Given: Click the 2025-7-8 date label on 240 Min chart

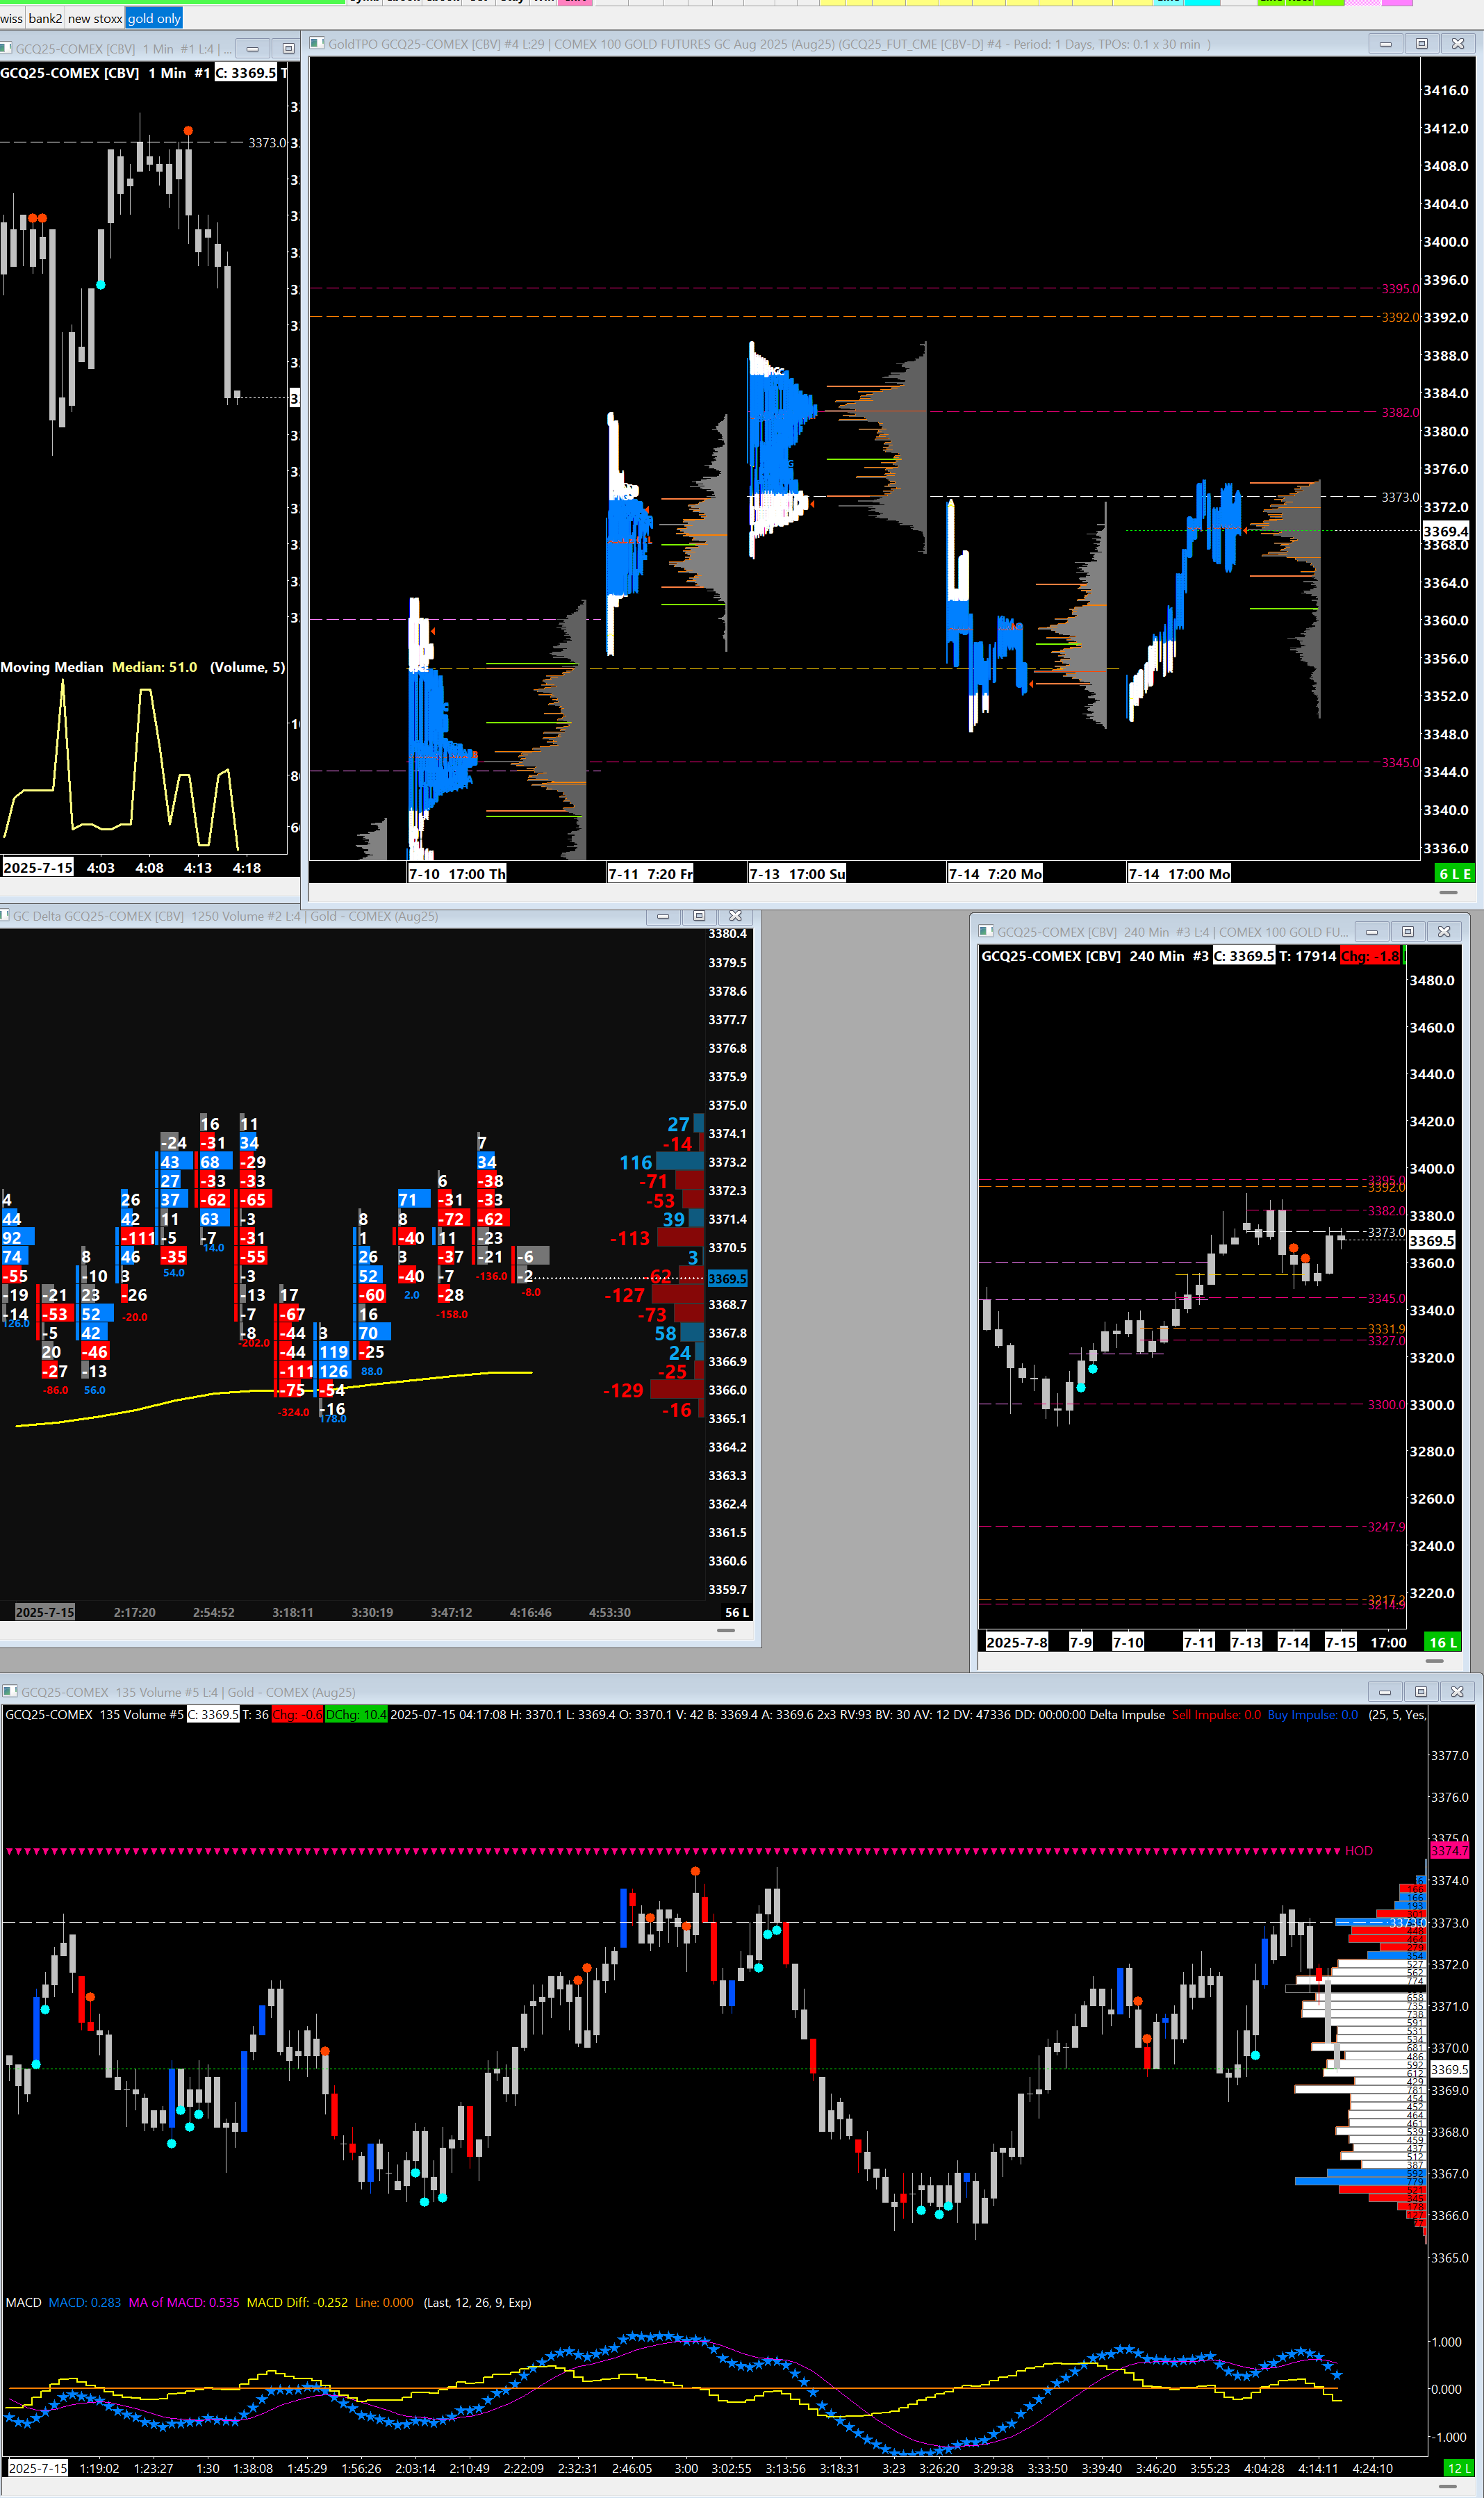Looking at the screenshot, I should tap(1016, 1642).
